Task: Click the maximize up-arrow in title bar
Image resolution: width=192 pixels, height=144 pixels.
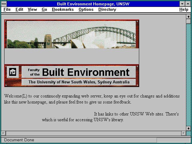Action: [188, 4]
